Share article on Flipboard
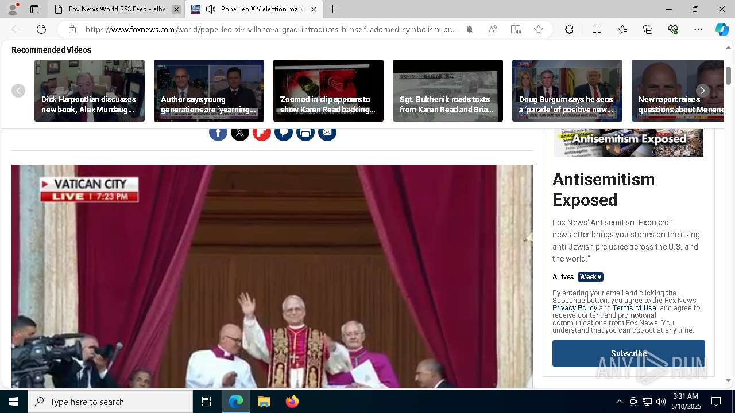The image size is (735, 413). (262, 133)
